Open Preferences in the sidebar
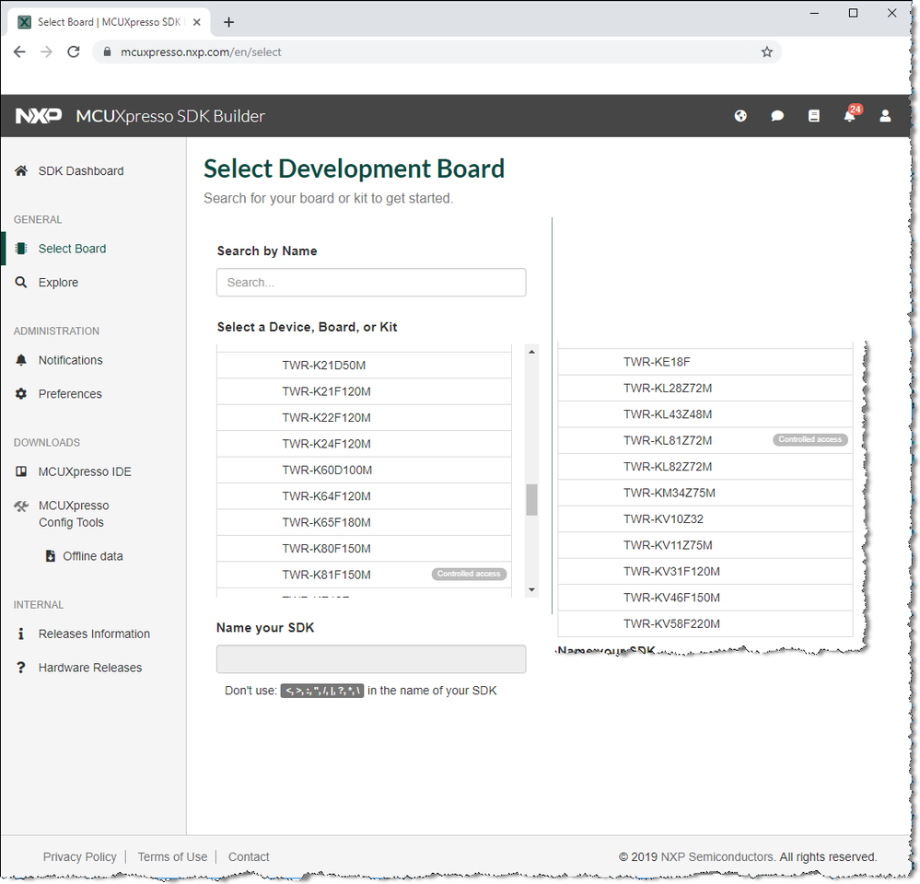Screen dimensions: 920x884 pyautogui.click(x=70, y=394)
